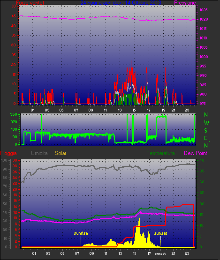Screen dimensions: 220x260
Task: Click the hour 19 label under wind graph
Action: coord(163,110)
